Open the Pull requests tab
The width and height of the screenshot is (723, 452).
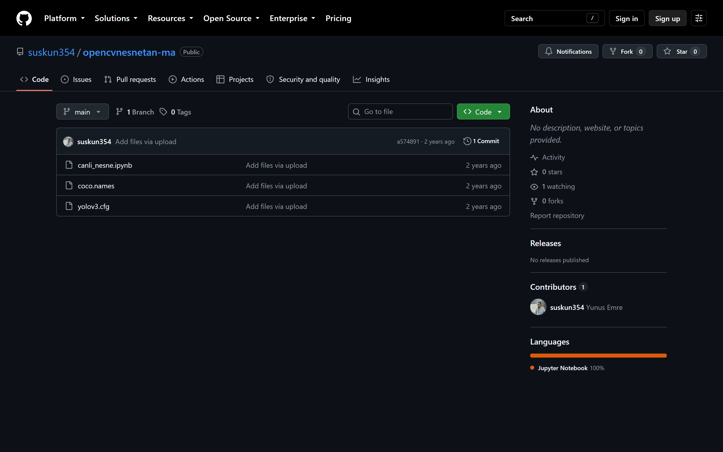[x=130, y=79]
